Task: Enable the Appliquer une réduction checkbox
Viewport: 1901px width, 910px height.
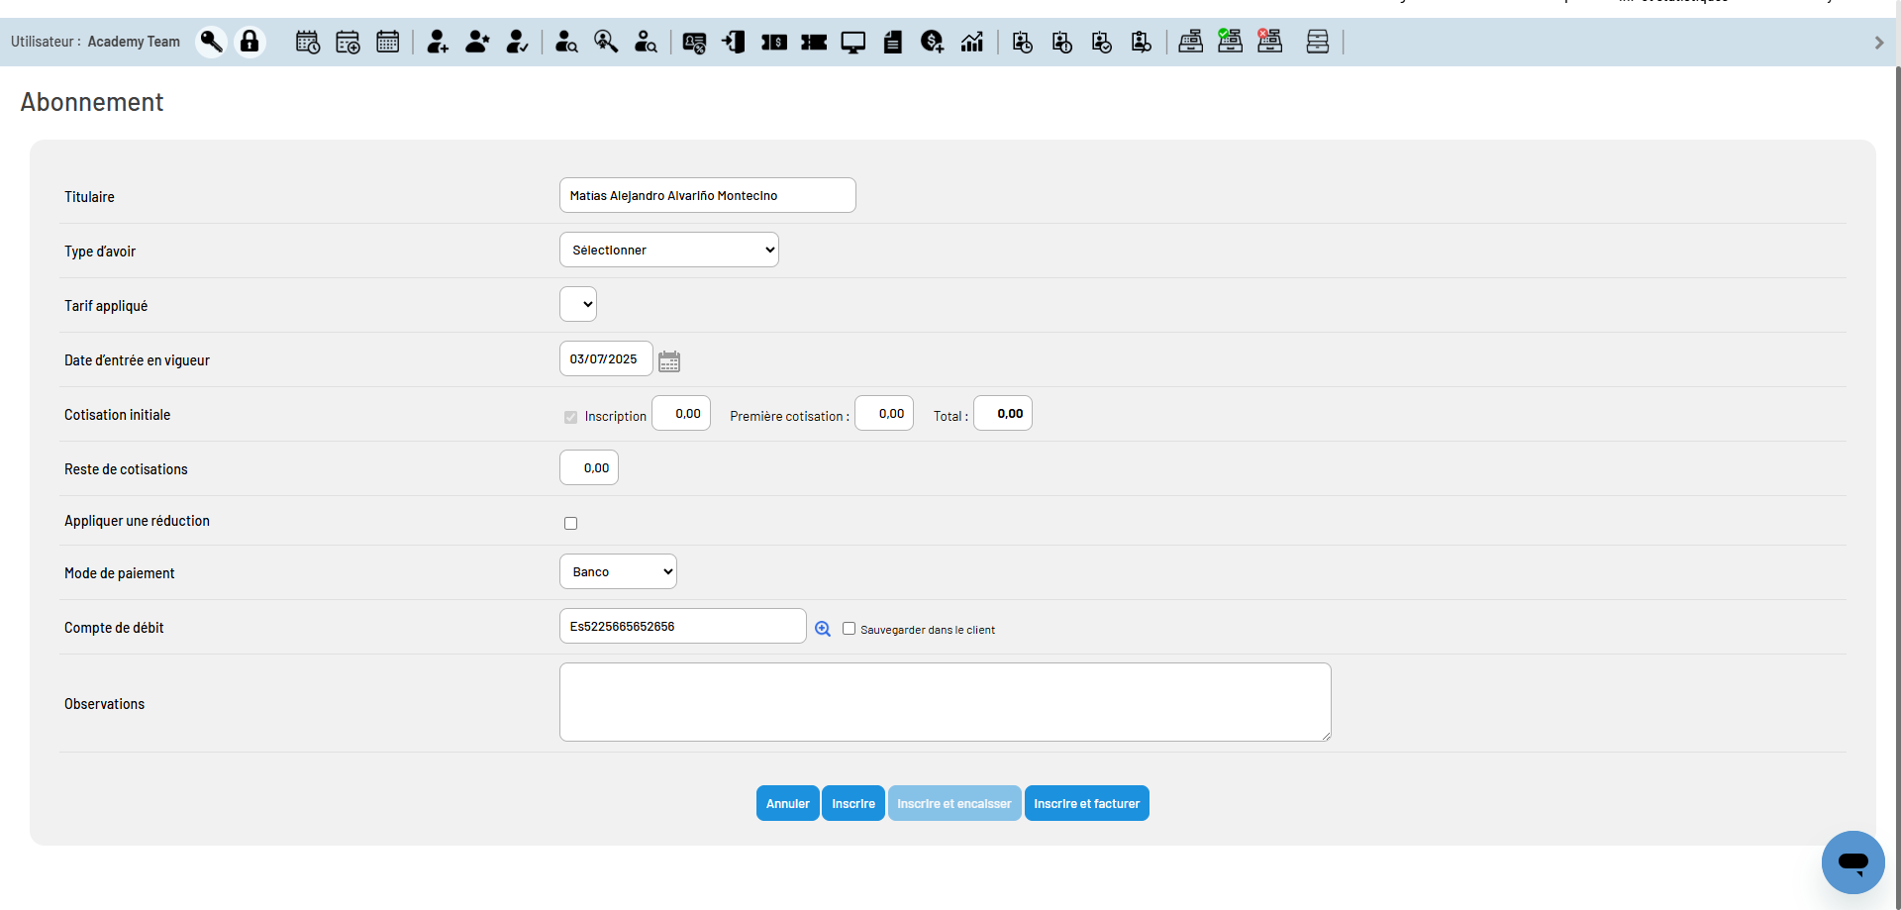Action: 570,523
